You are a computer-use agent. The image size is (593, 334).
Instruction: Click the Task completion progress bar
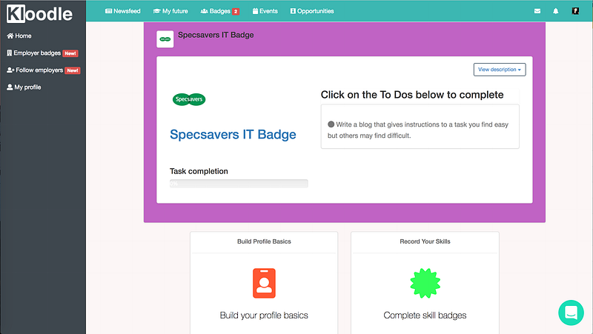239,184
